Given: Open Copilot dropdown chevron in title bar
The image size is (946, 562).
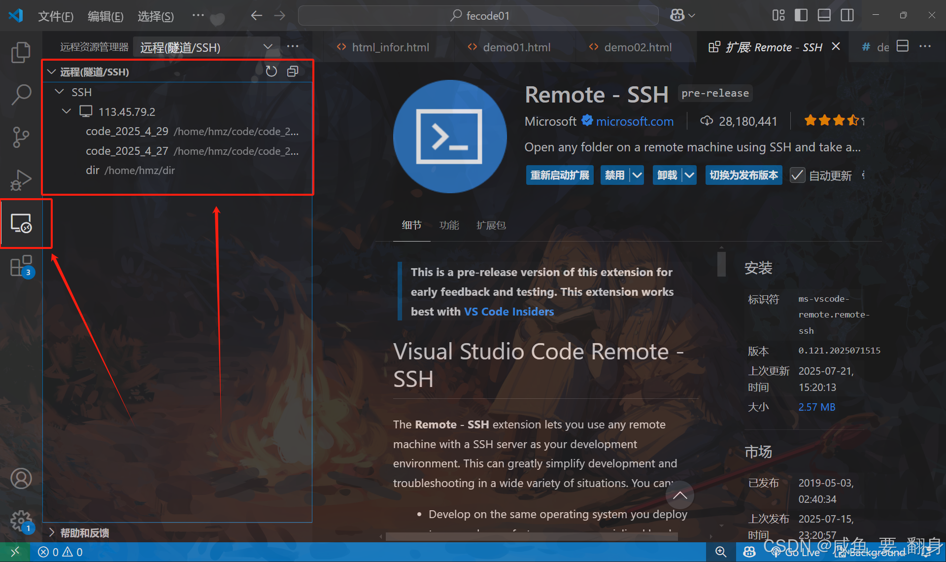Looking at the screenshot, I should pyautogui.click(x=692, y=16).
